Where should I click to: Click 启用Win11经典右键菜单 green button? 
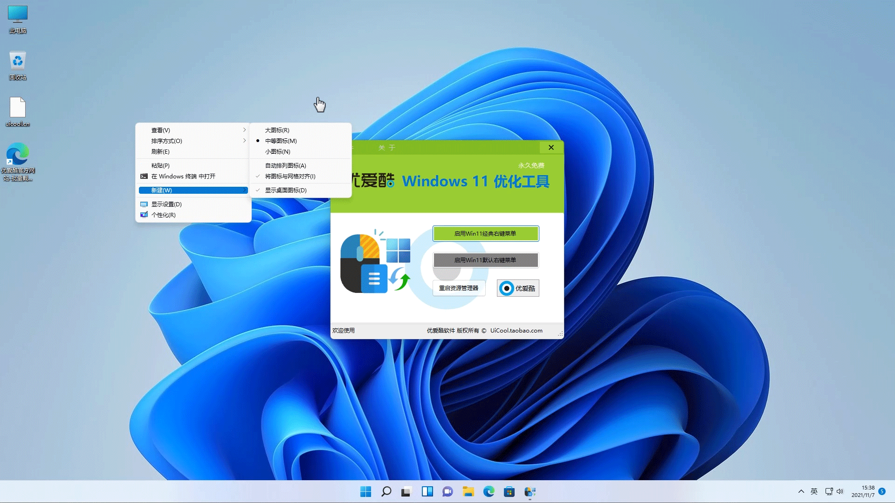[x=485, y=234]
